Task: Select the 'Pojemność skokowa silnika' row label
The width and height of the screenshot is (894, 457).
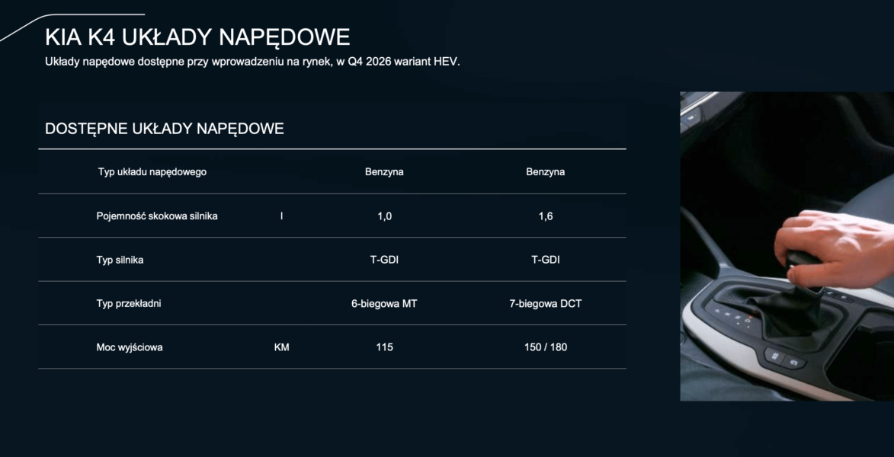Action: 157,216
